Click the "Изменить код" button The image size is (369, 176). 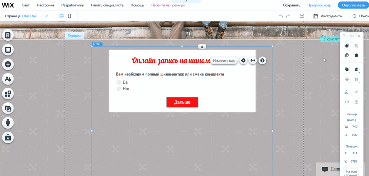pos(224,60)
